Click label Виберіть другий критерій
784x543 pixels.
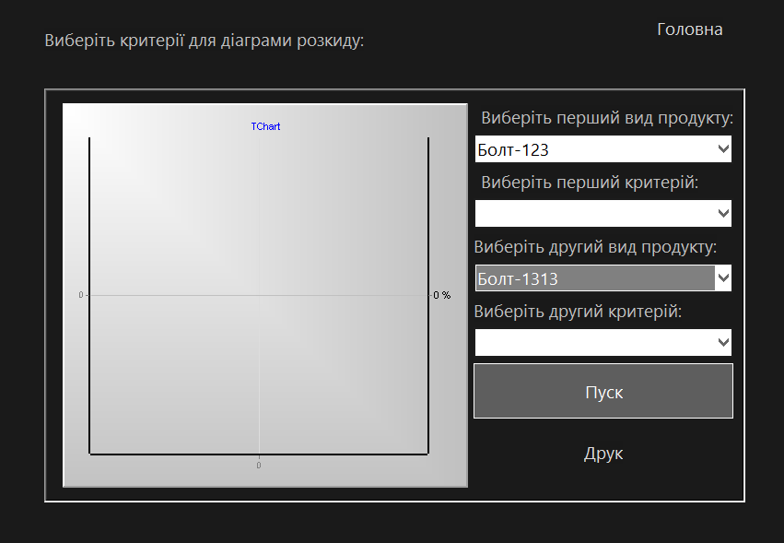[x=578, y=312]
